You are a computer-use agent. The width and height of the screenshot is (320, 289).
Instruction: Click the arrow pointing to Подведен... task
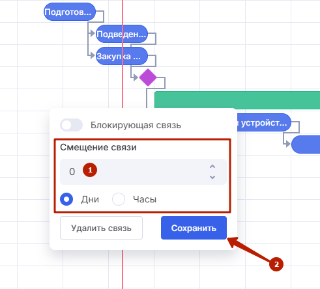point(93,33)
